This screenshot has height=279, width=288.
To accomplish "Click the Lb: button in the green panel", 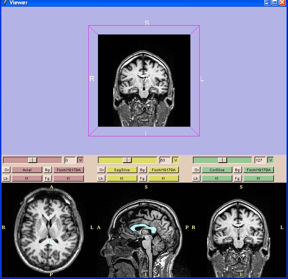I will click(x=196, y=179).
